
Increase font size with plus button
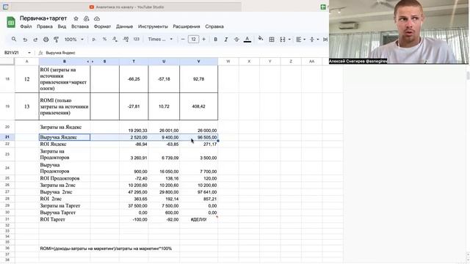pos(204,39)
